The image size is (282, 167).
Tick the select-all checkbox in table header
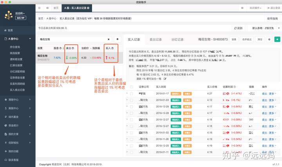pos(132,87)
